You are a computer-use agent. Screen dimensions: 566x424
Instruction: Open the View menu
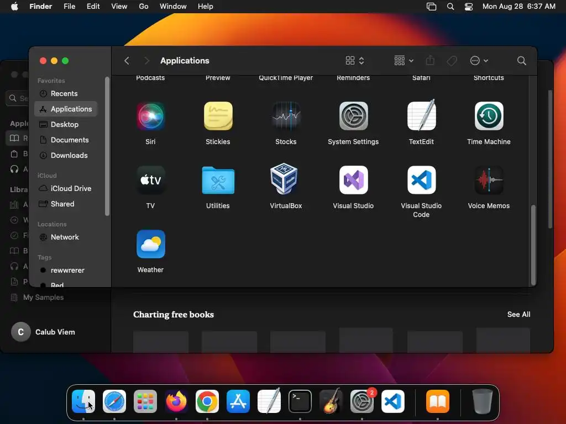click(119, 7)
